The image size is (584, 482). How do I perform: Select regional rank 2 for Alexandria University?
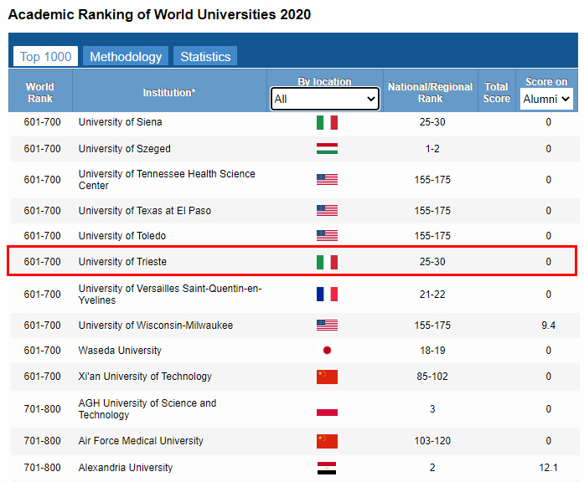(x=432, y=468)
